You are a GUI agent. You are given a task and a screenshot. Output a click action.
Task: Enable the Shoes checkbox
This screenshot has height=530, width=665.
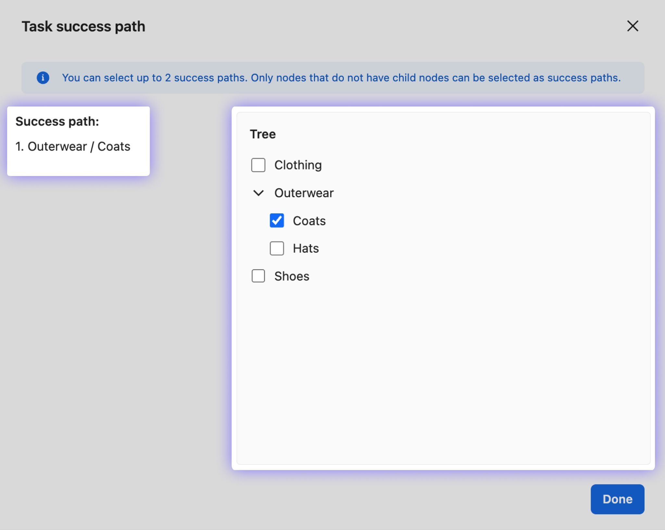(258, 276)
